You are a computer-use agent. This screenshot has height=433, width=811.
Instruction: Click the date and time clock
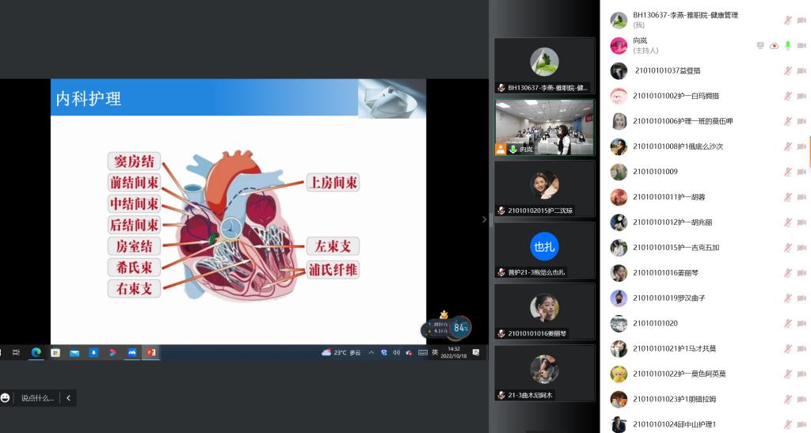[453, 352]
